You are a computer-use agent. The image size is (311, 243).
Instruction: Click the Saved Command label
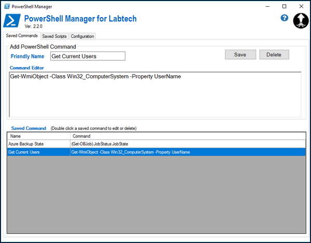[x=29, y=128]
